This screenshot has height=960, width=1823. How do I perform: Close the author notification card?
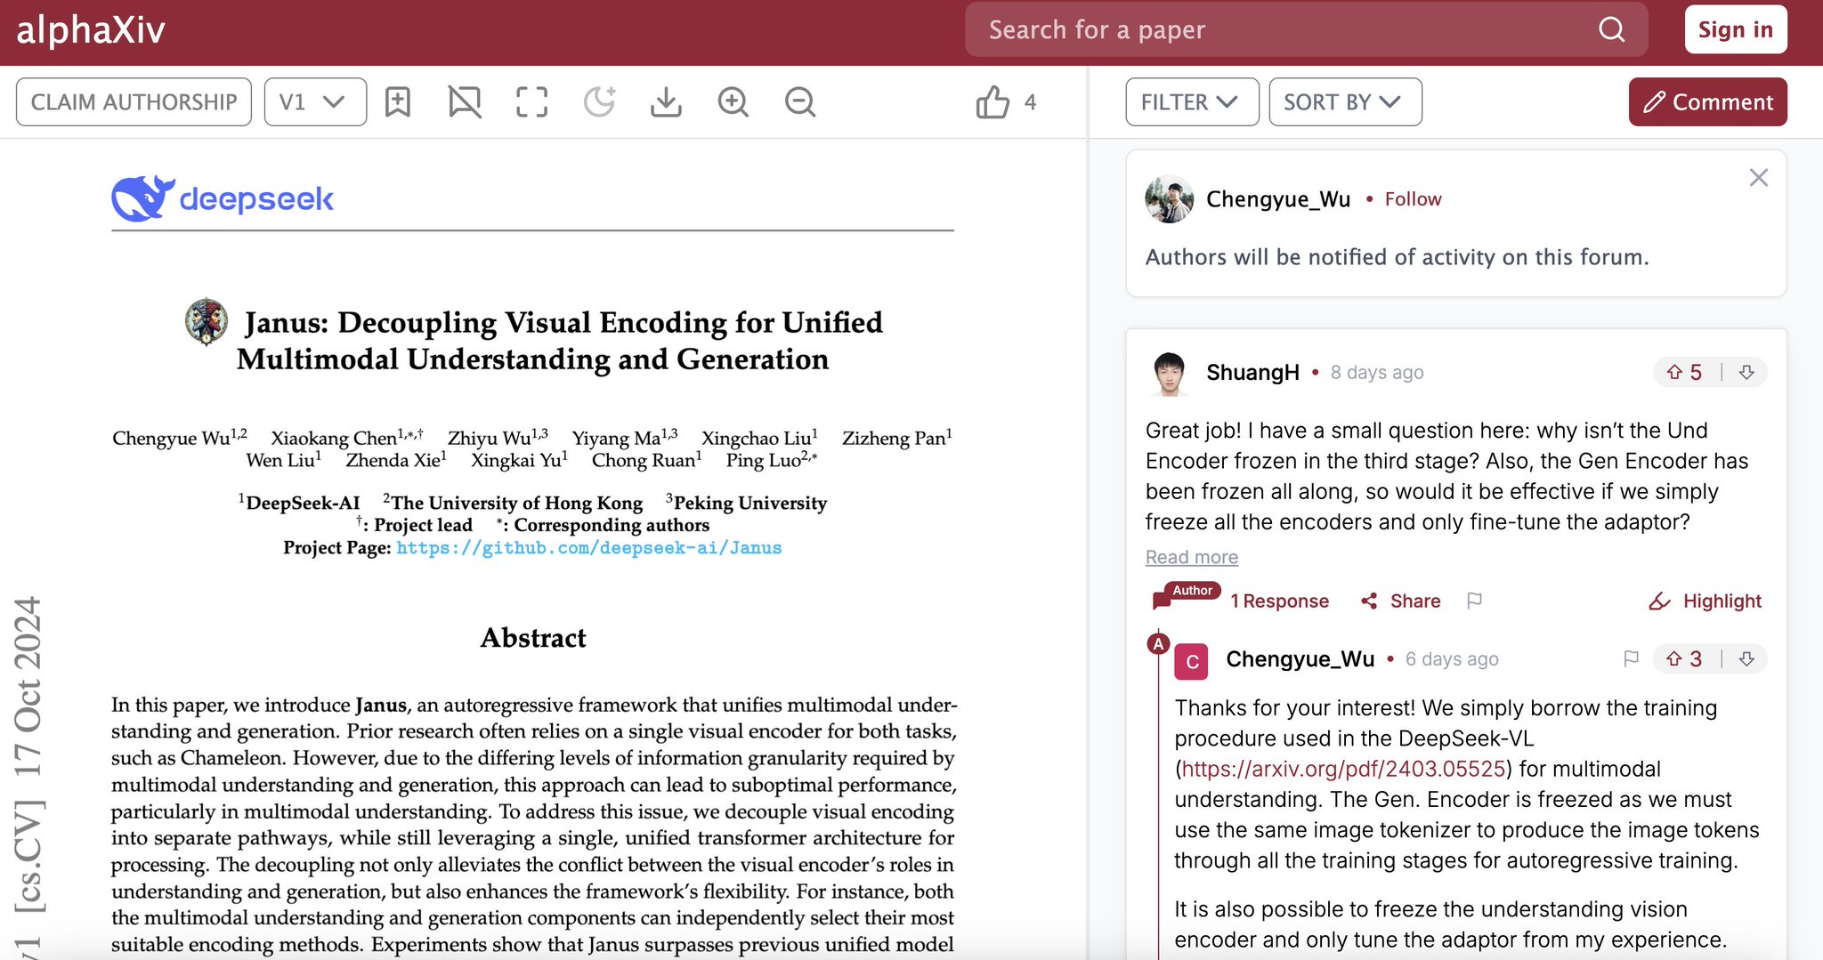coord(1758,178)
